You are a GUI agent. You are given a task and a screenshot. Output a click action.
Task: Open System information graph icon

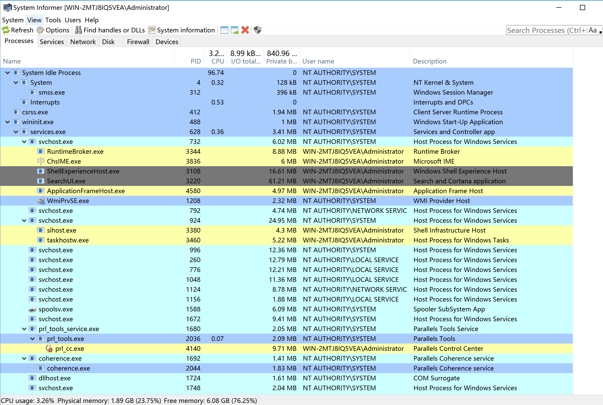pos(152,30)
